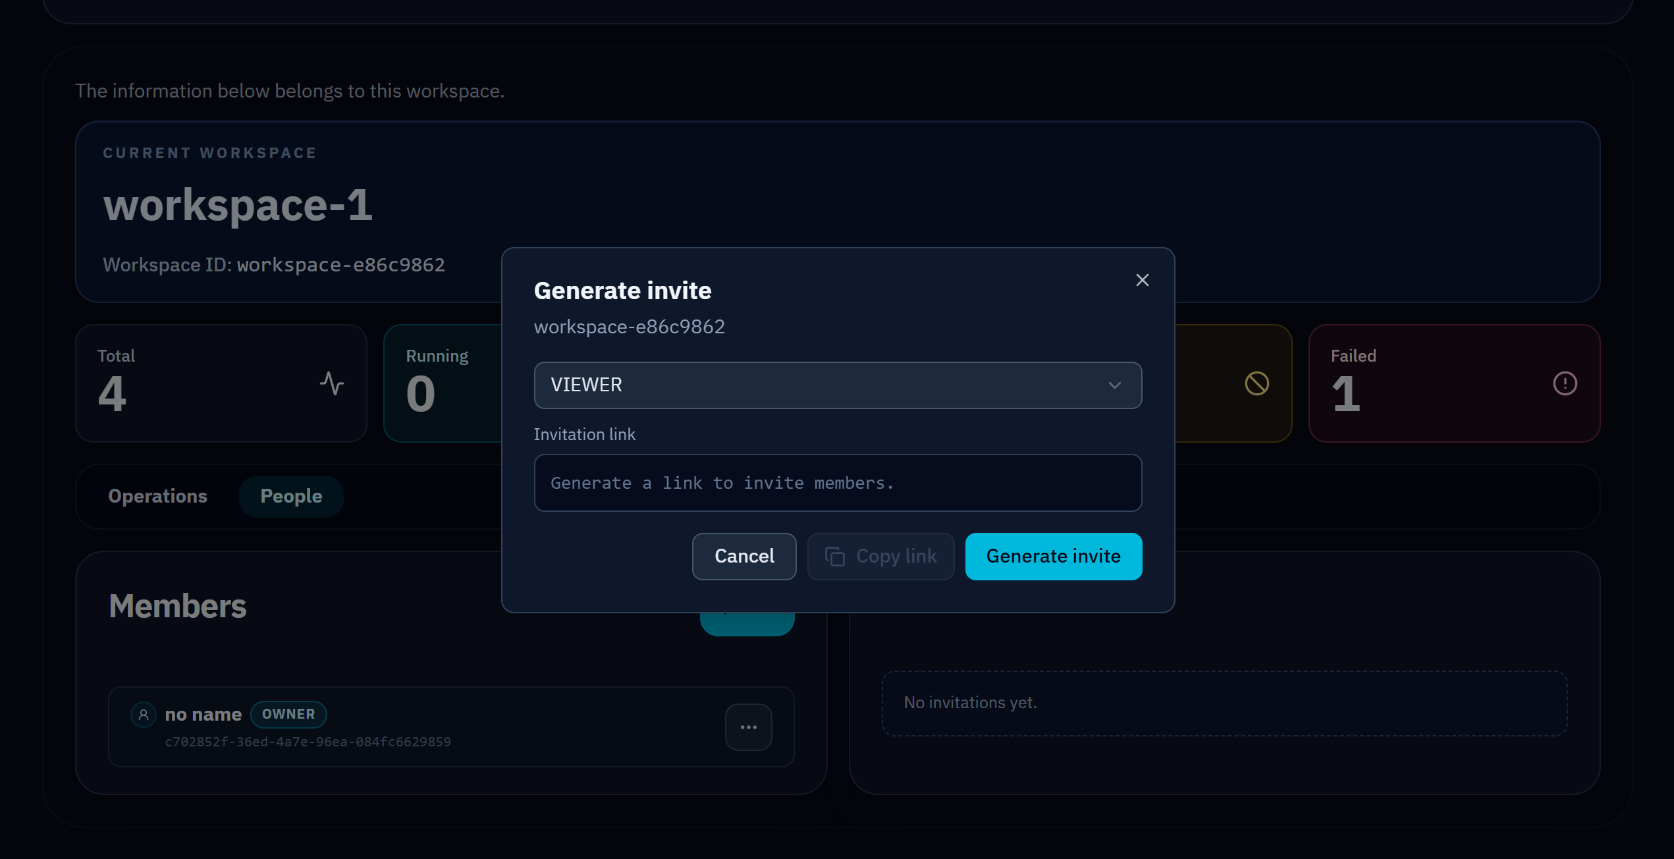Click the Total count value 4

(112, 394)
